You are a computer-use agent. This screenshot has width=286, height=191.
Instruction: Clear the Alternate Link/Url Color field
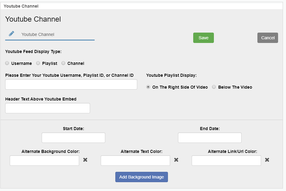[267, 160]
